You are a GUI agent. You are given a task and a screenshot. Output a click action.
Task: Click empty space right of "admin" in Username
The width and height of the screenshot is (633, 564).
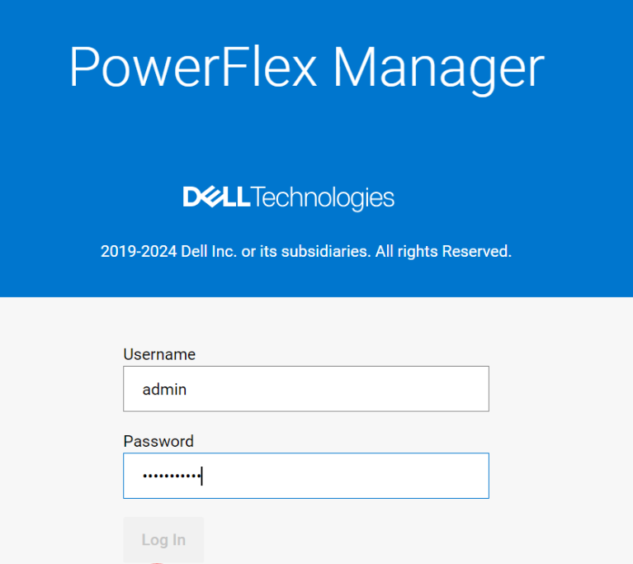347,389
